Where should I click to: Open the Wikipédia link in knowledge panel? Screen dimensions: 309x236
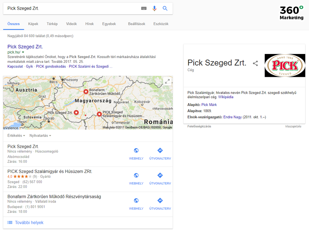[226, 97]
